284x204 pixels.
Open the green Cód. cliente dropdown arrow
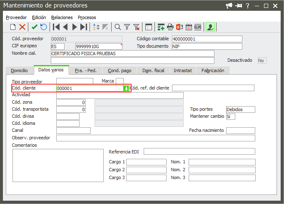[126, 88]
